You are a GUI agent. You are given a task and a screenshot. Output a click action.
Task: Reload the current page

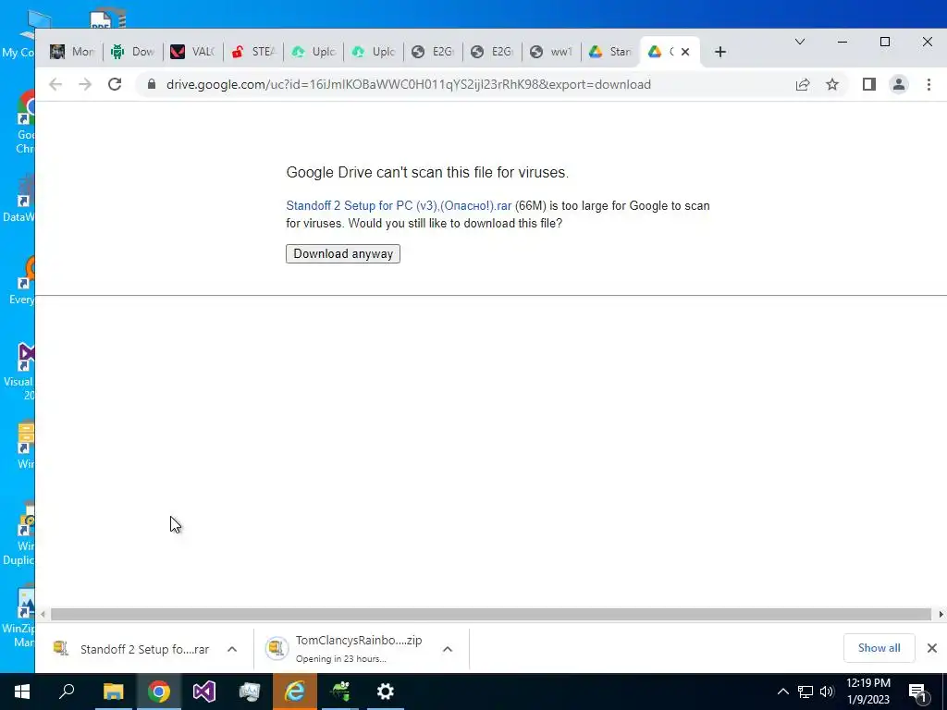tap(115, 84)
